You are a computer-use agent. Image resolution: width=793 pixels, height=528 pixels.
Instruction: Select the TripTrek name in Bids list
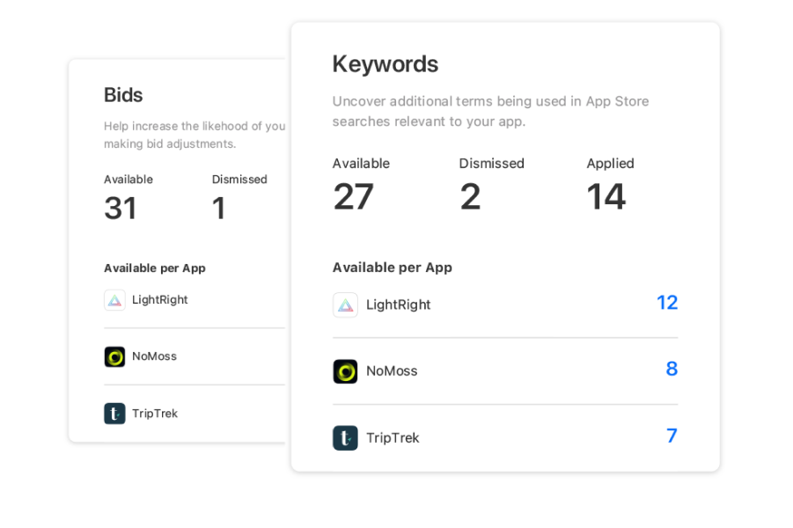click(155, 414)
